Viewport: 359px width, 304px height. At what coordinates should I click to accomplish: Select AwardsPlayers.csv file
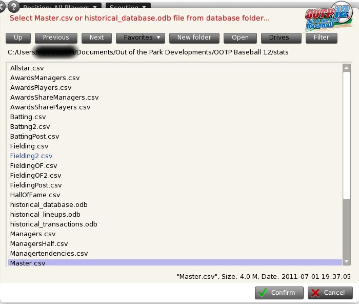[x=175, y=88]
